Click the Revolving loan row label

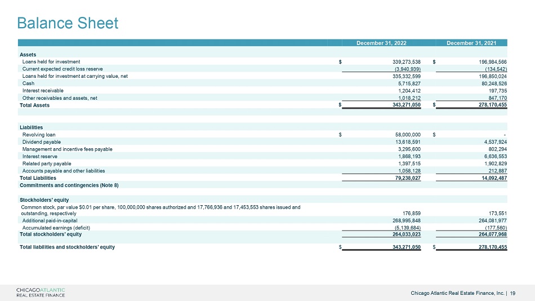point(38,135)
